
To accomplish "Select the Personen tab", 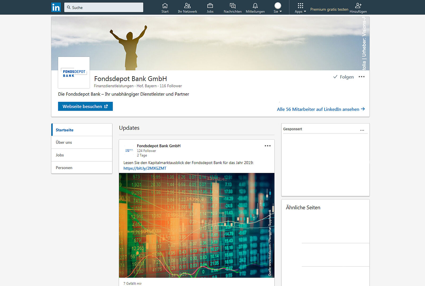I will (x=82, y=168).
